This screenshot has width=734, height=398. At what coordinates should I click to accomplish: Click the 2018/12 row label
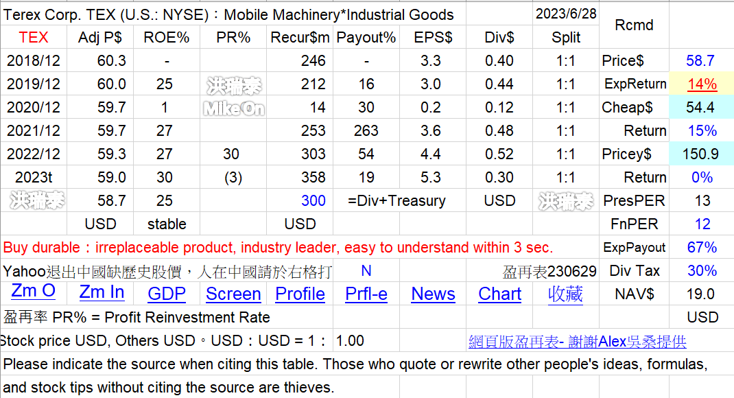click(34, 60)
